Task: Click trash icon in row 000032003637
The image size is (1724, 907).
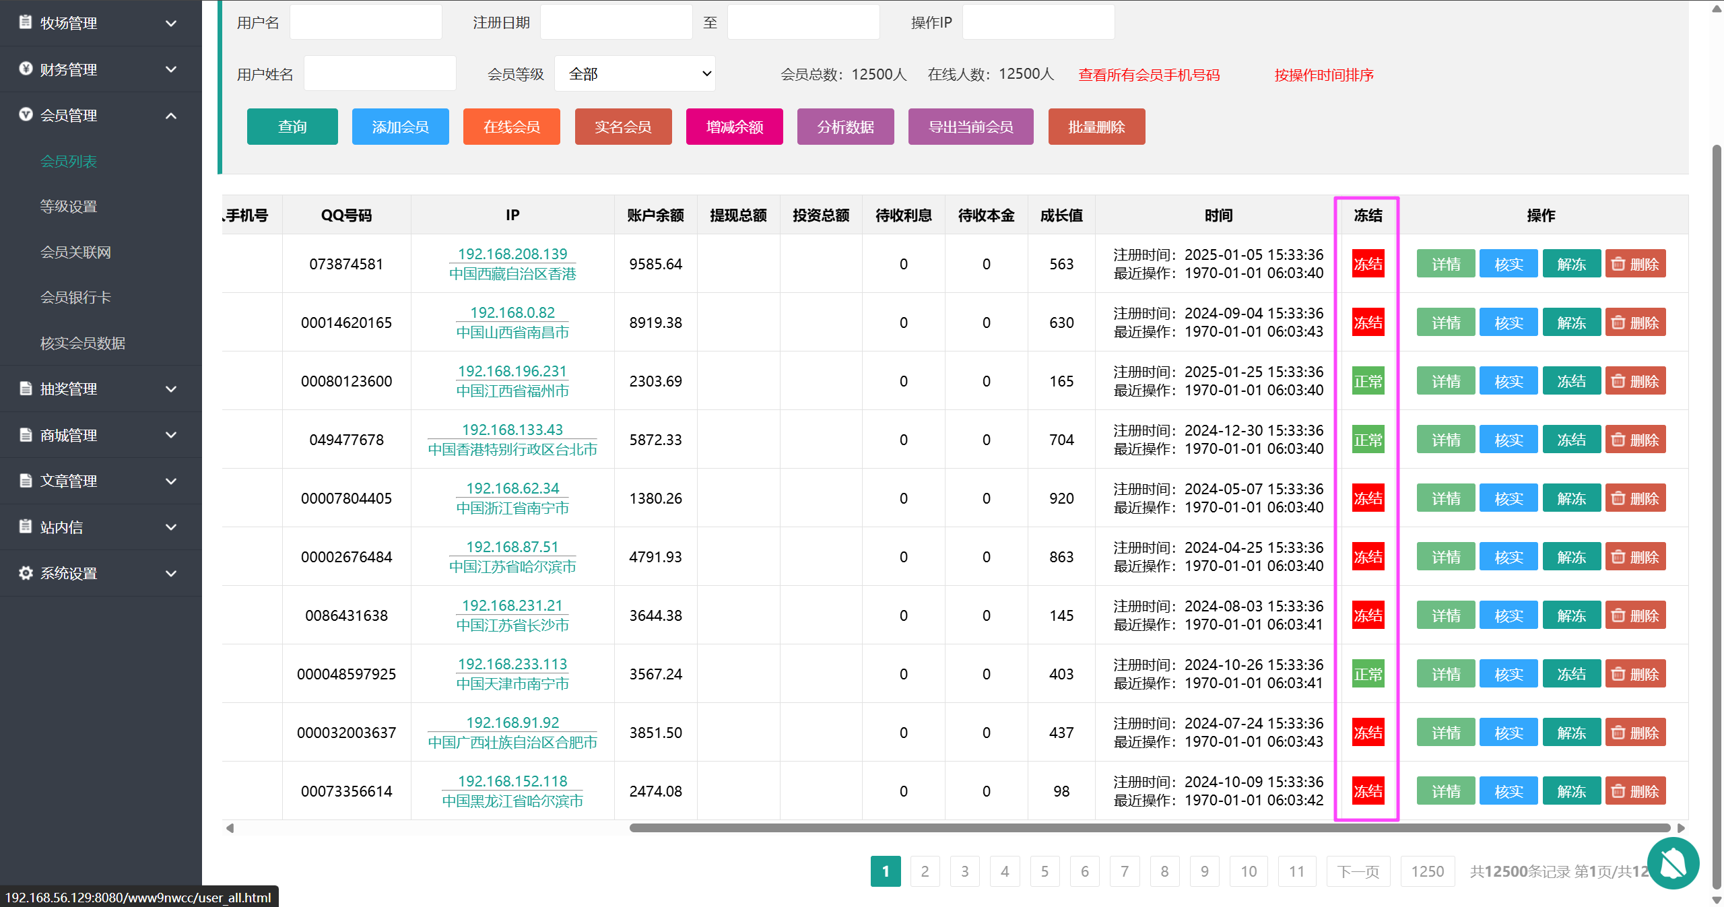Action: [1618, 733]
